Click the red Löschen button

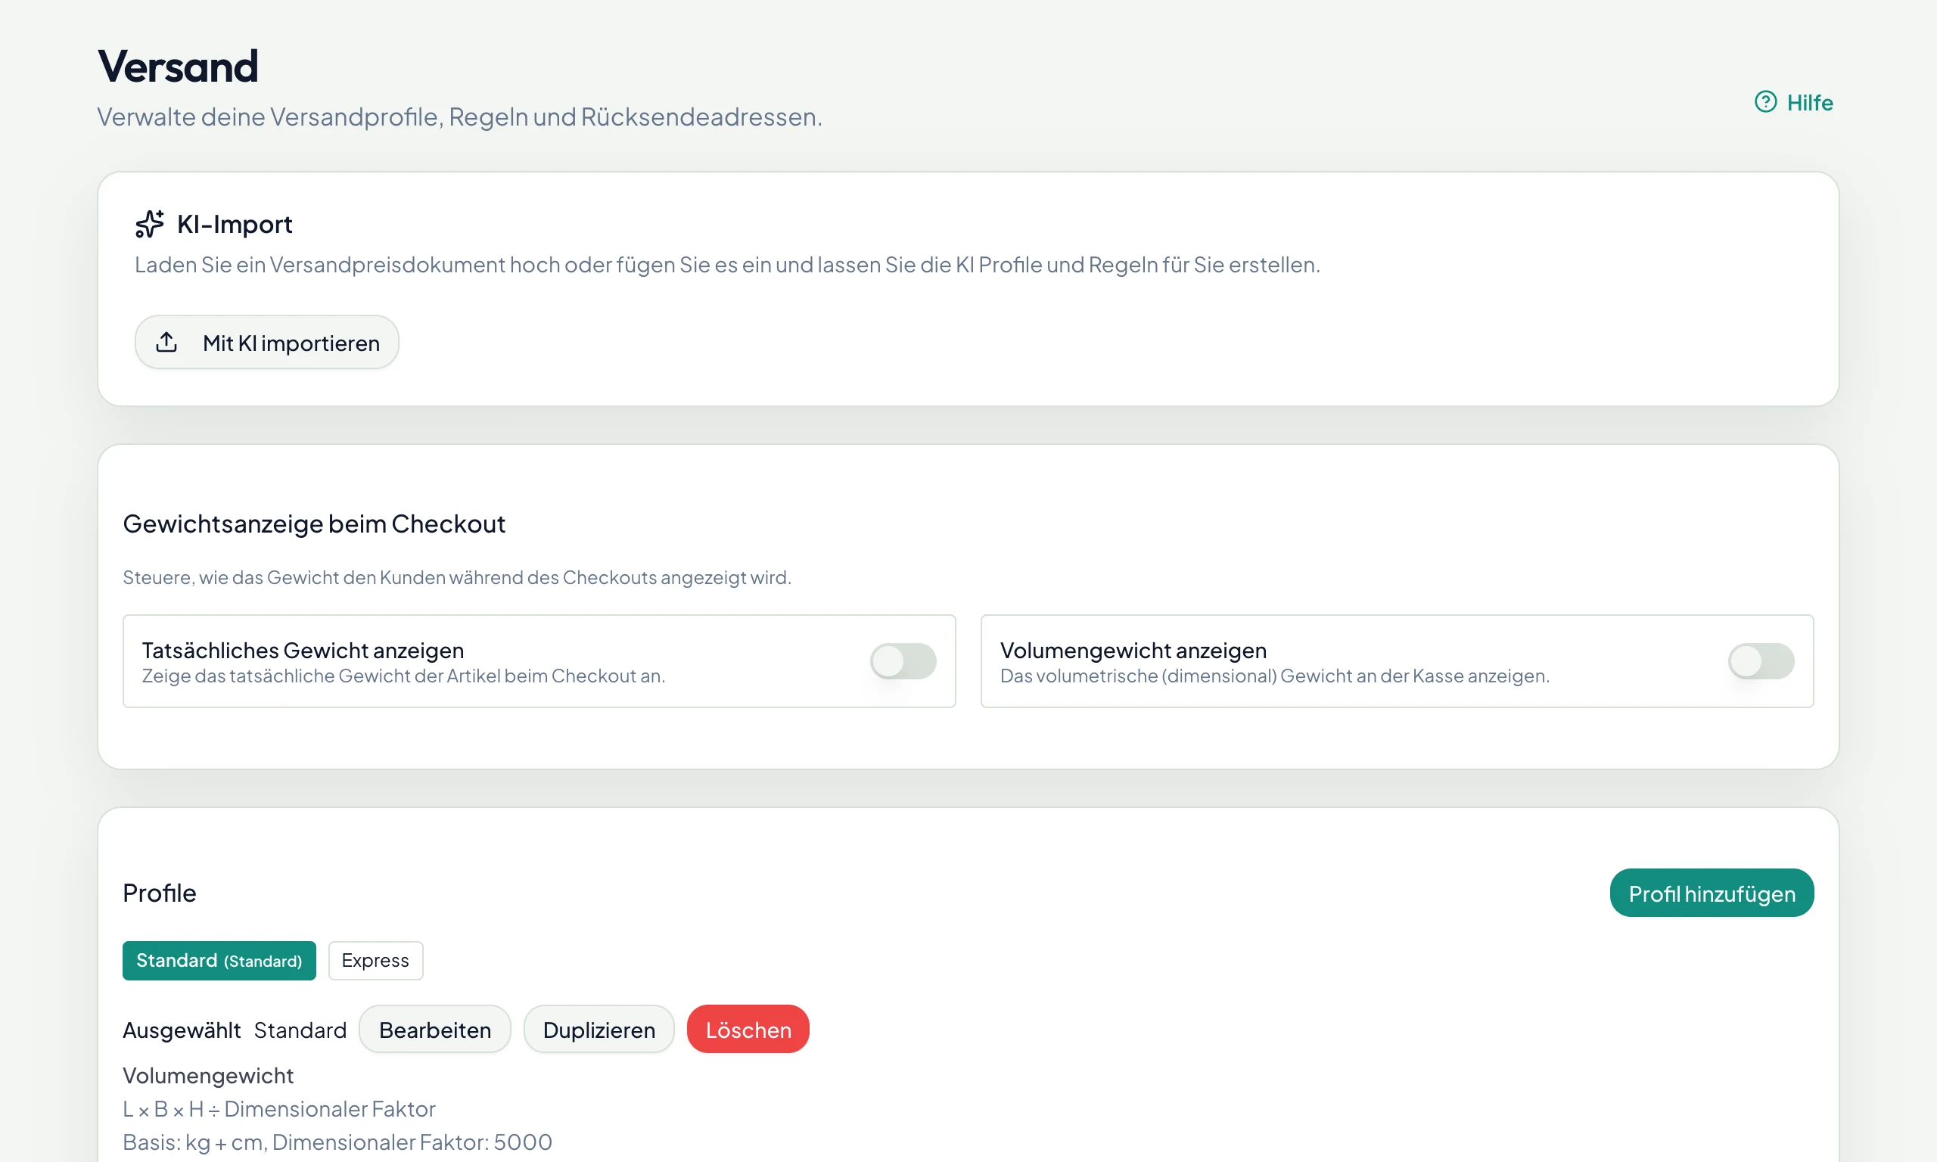(x=748, y=1029)
